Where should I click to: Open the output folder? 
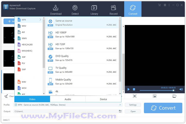point(133,111)
